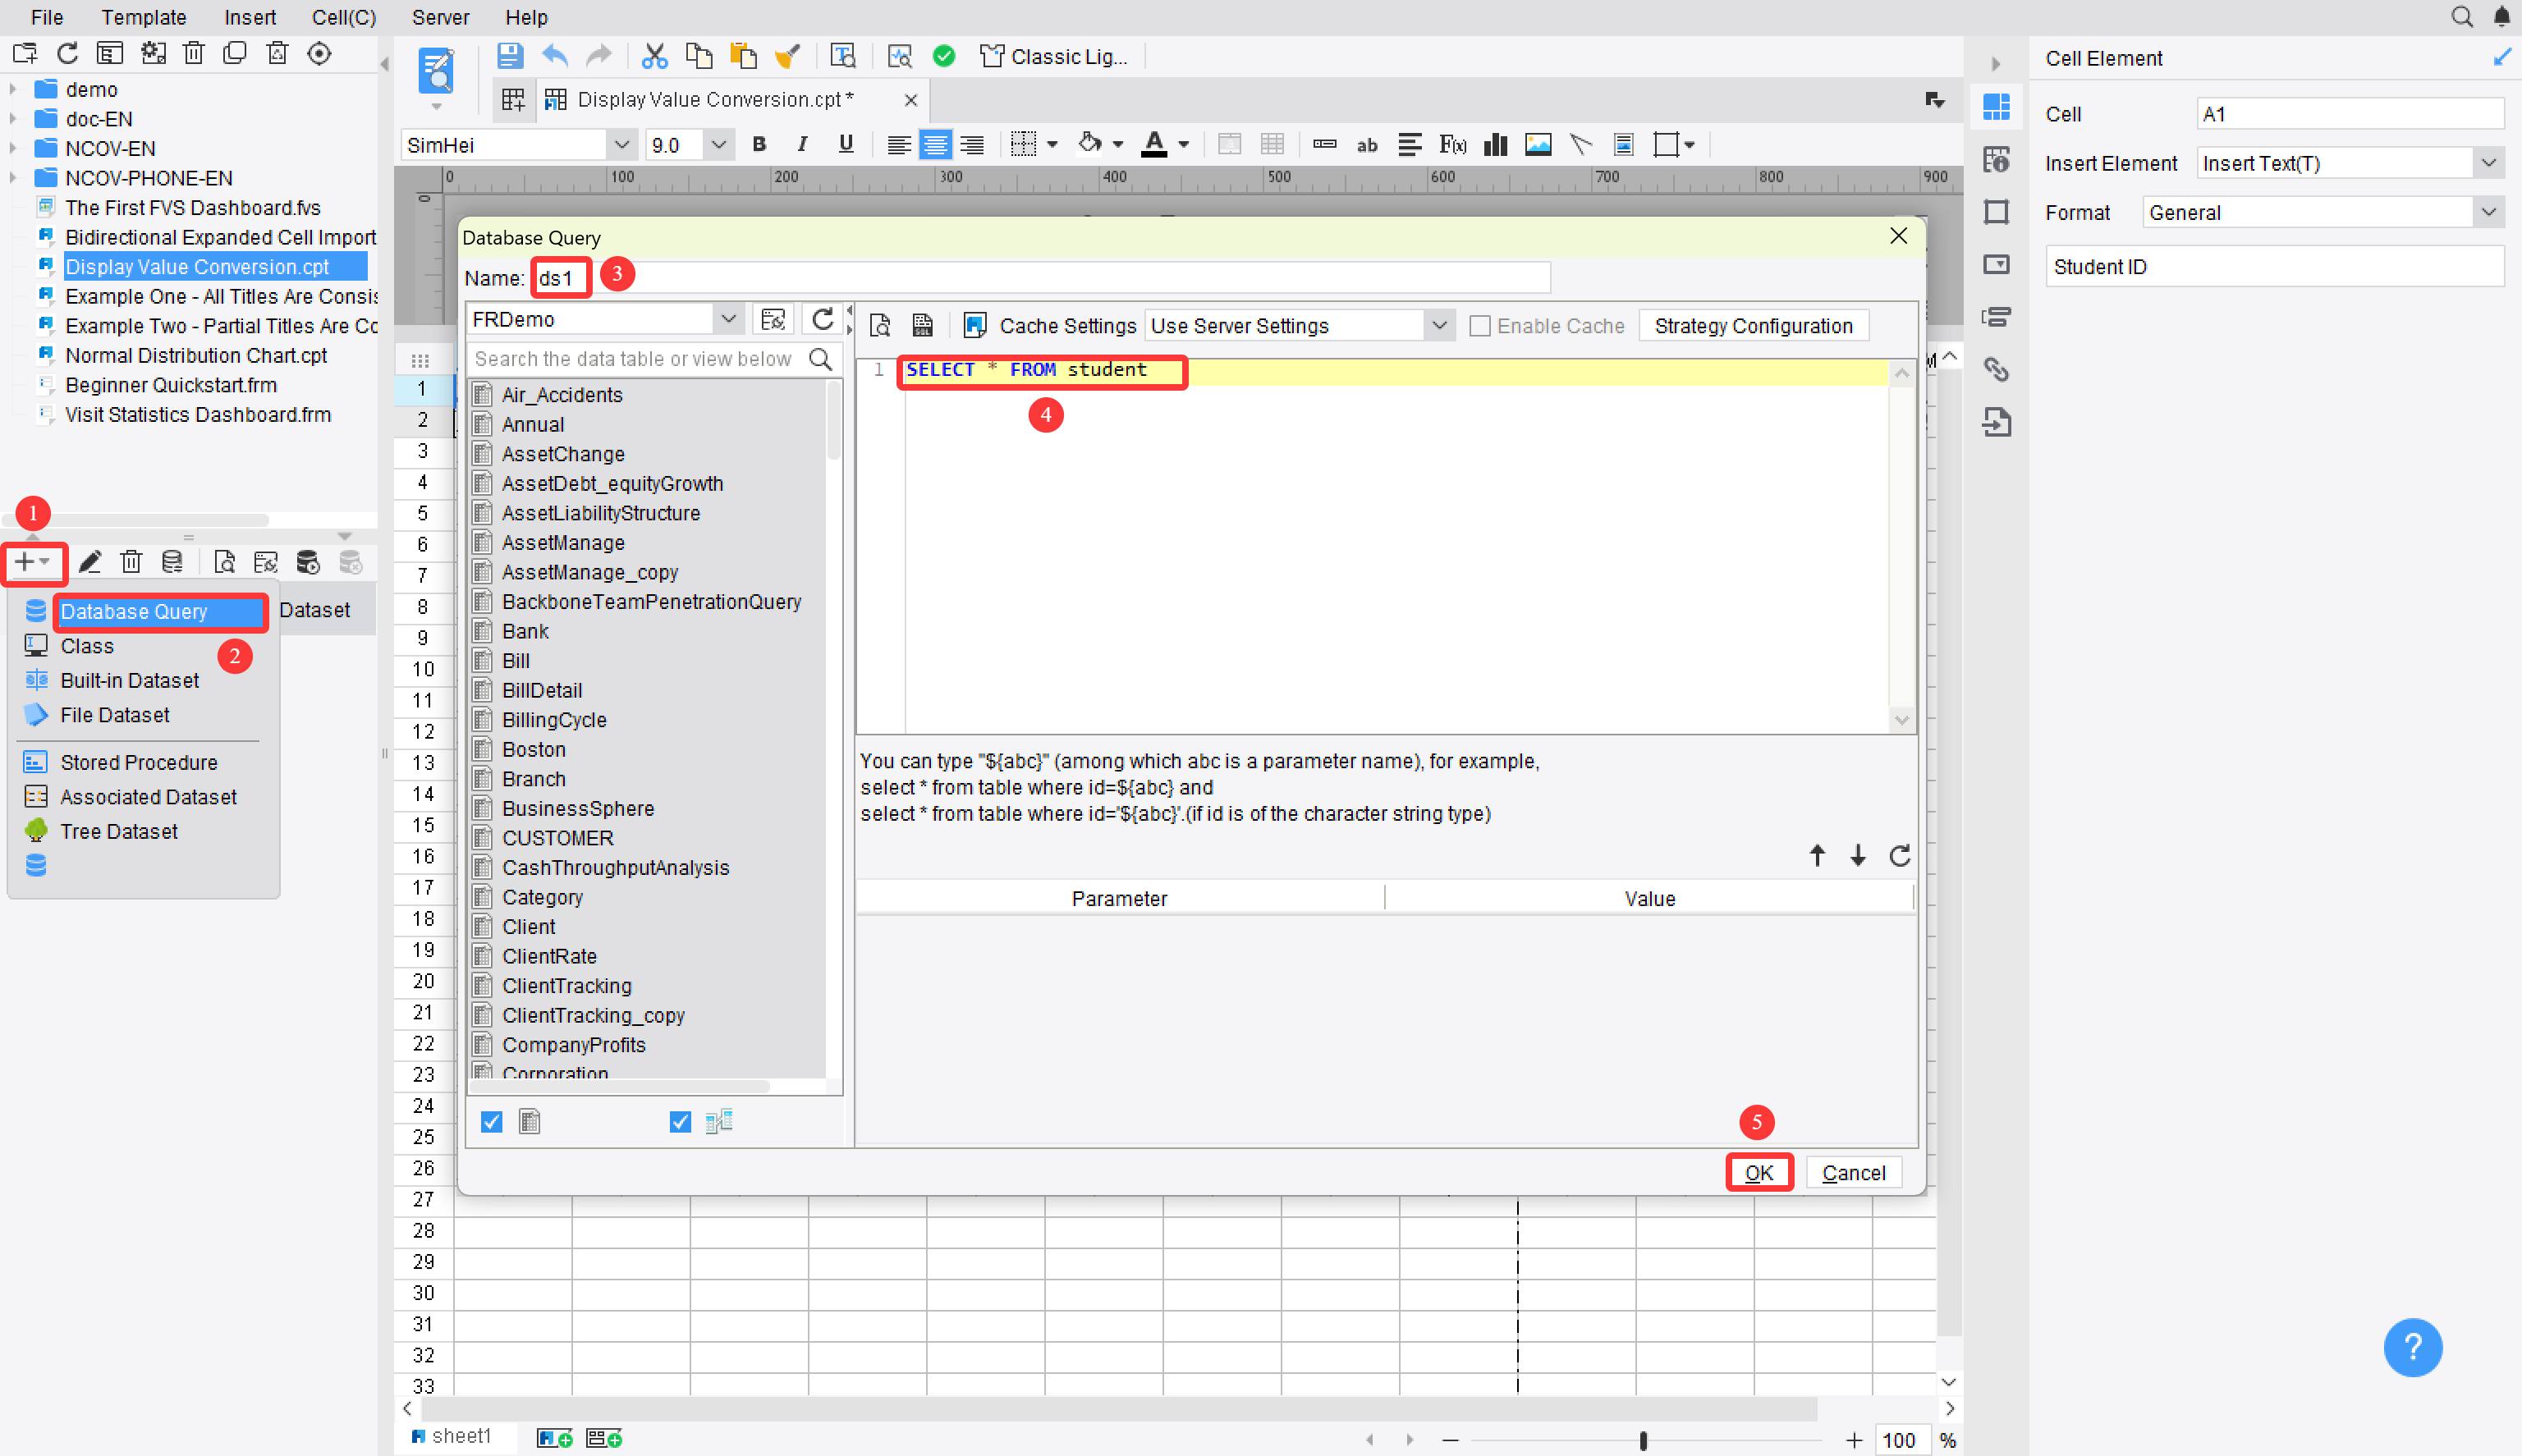
Task: Open the File menu
Action: point(47,17)
